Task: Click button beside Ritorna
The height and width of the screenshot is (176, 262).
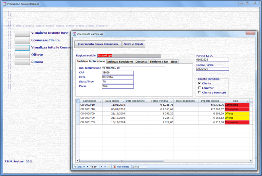Action: (22, 62)
